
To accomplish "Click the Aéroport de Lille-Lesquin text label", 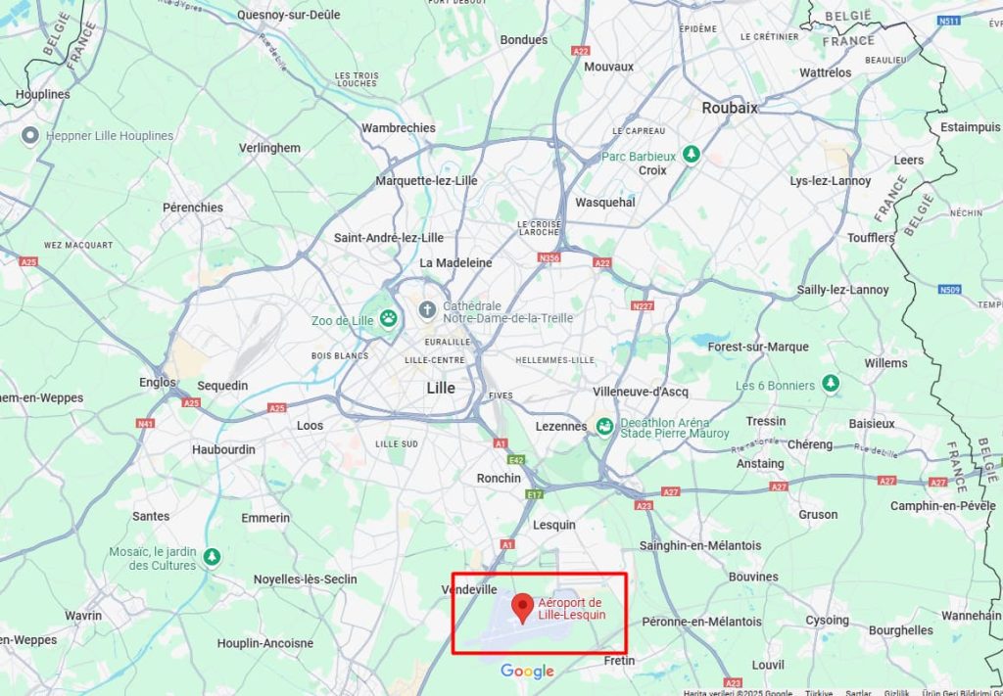I will click(571, 609).
